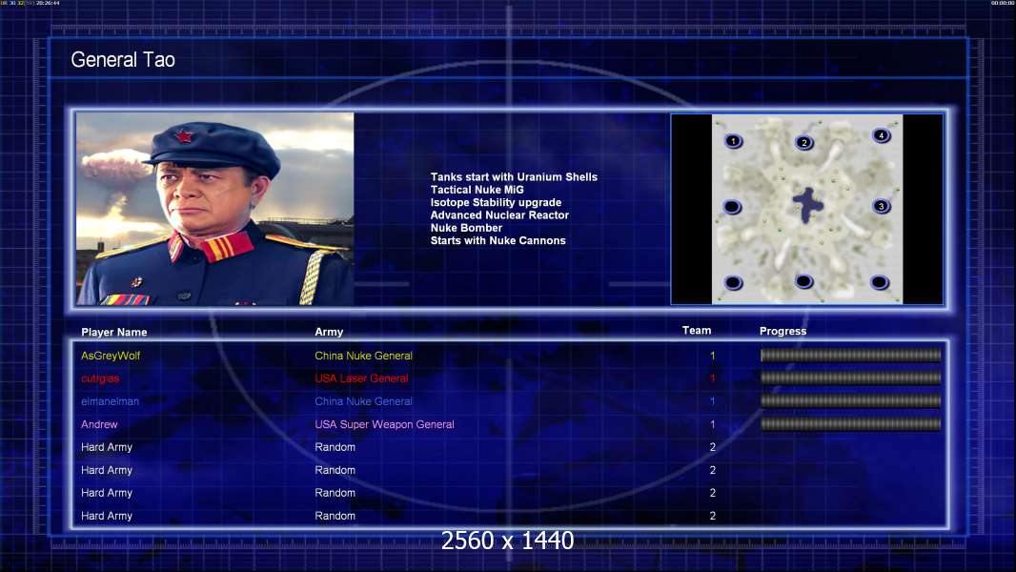Select player name "AsGreyWolf"
The width and height of the screenshot is (1016, 572).
pyautogui.click(x=111, y=356)
